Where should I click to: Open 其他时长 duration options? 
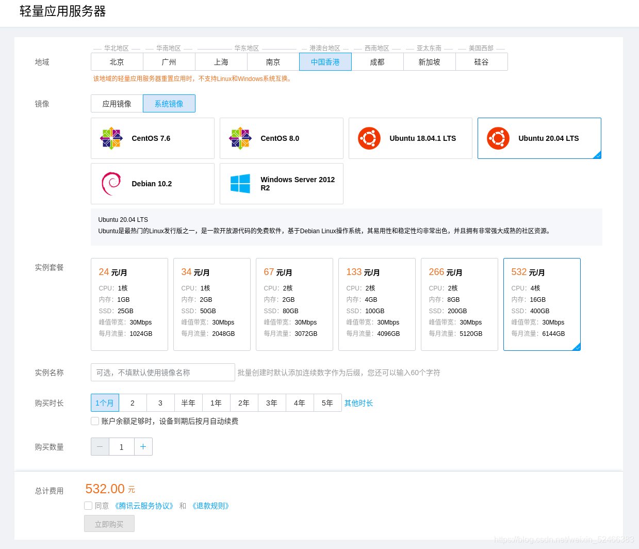(359, 403)
